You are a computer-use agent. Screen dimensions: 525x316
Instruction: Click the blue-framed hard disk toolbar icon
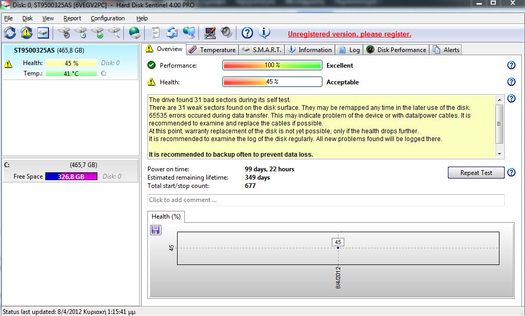(43, 33)
